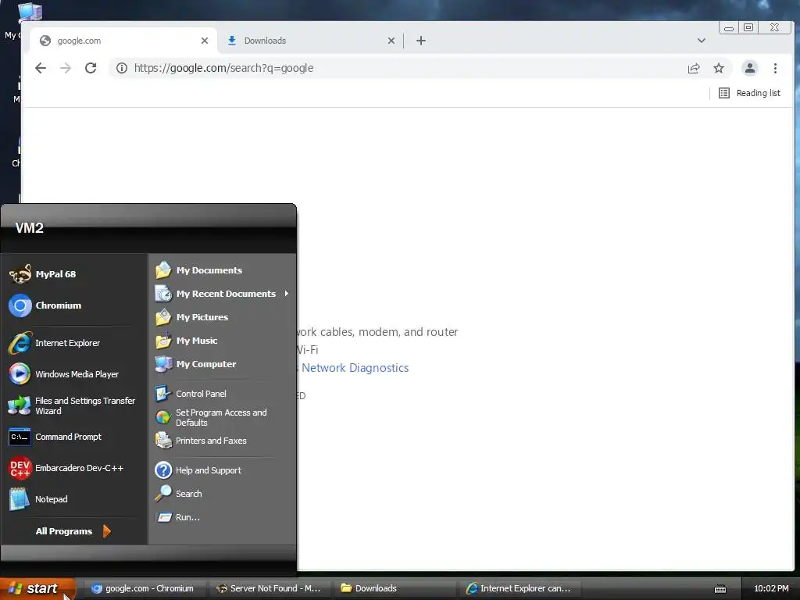Open My Pictures folder
Image resolution: width=800 pixels, height=600 pixels.
tap(192, 317)
